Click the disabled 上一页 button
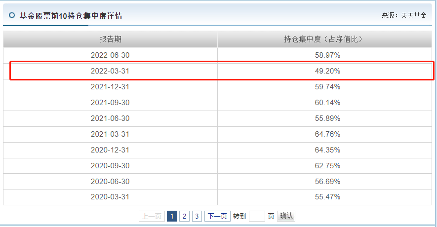 152,216
